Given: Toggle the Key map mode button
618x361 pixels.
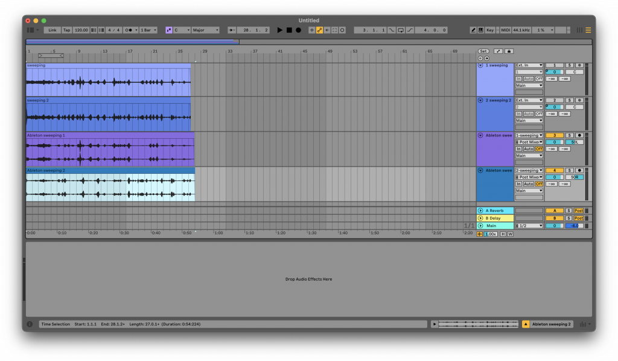Looking at the screenshot, I should coord(490,30).
